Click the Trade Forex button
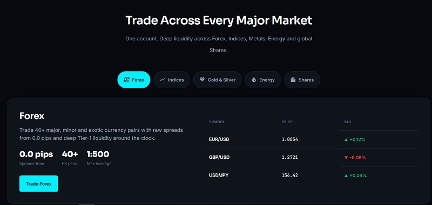 coord(38,183)
